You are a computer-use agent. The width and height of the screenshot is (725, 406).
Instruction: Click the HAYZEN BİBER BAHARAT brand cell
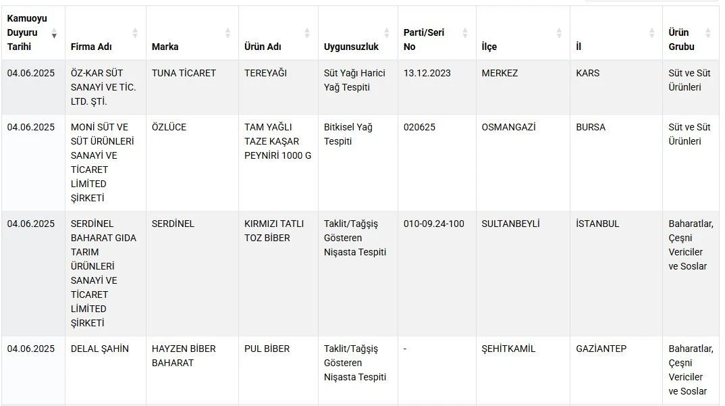[184, 355]
